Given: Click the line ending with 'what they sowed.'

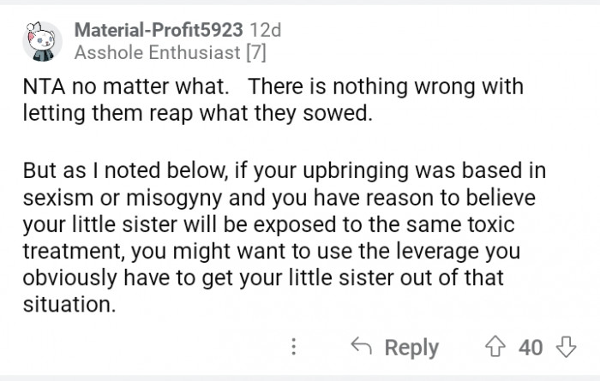Looking at the screenshot, I should [198, 113].
